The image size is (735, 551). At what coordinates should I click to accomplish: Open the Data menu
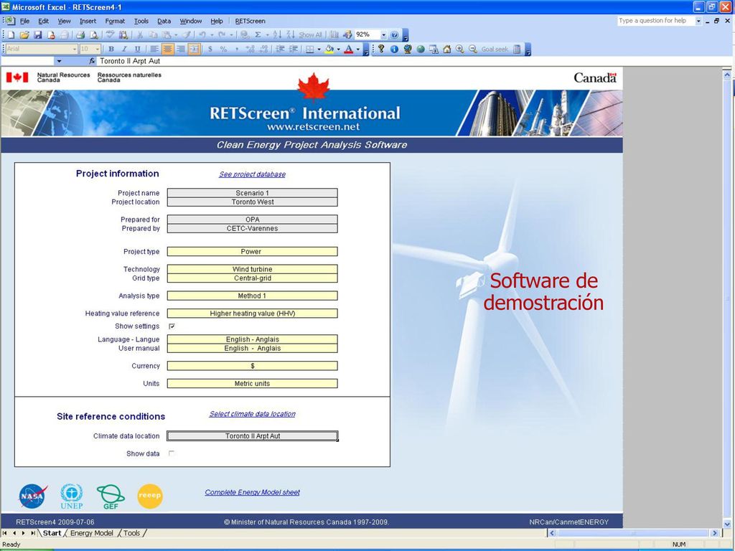(164, 21)
